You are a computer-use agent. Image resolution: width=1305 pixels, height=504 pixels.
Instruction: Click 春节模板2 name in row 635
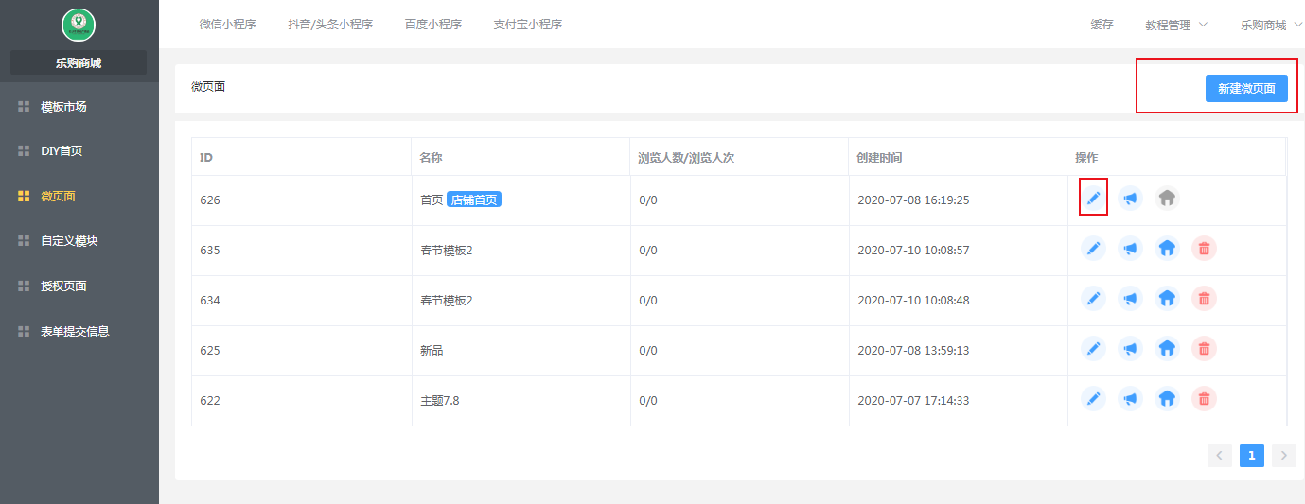pyautogui.click(x=446, y=250)
